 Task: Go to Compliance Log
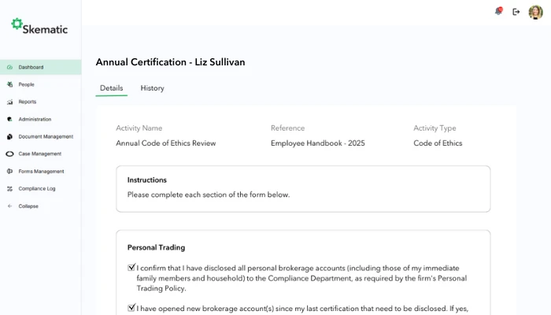[36, 189]
